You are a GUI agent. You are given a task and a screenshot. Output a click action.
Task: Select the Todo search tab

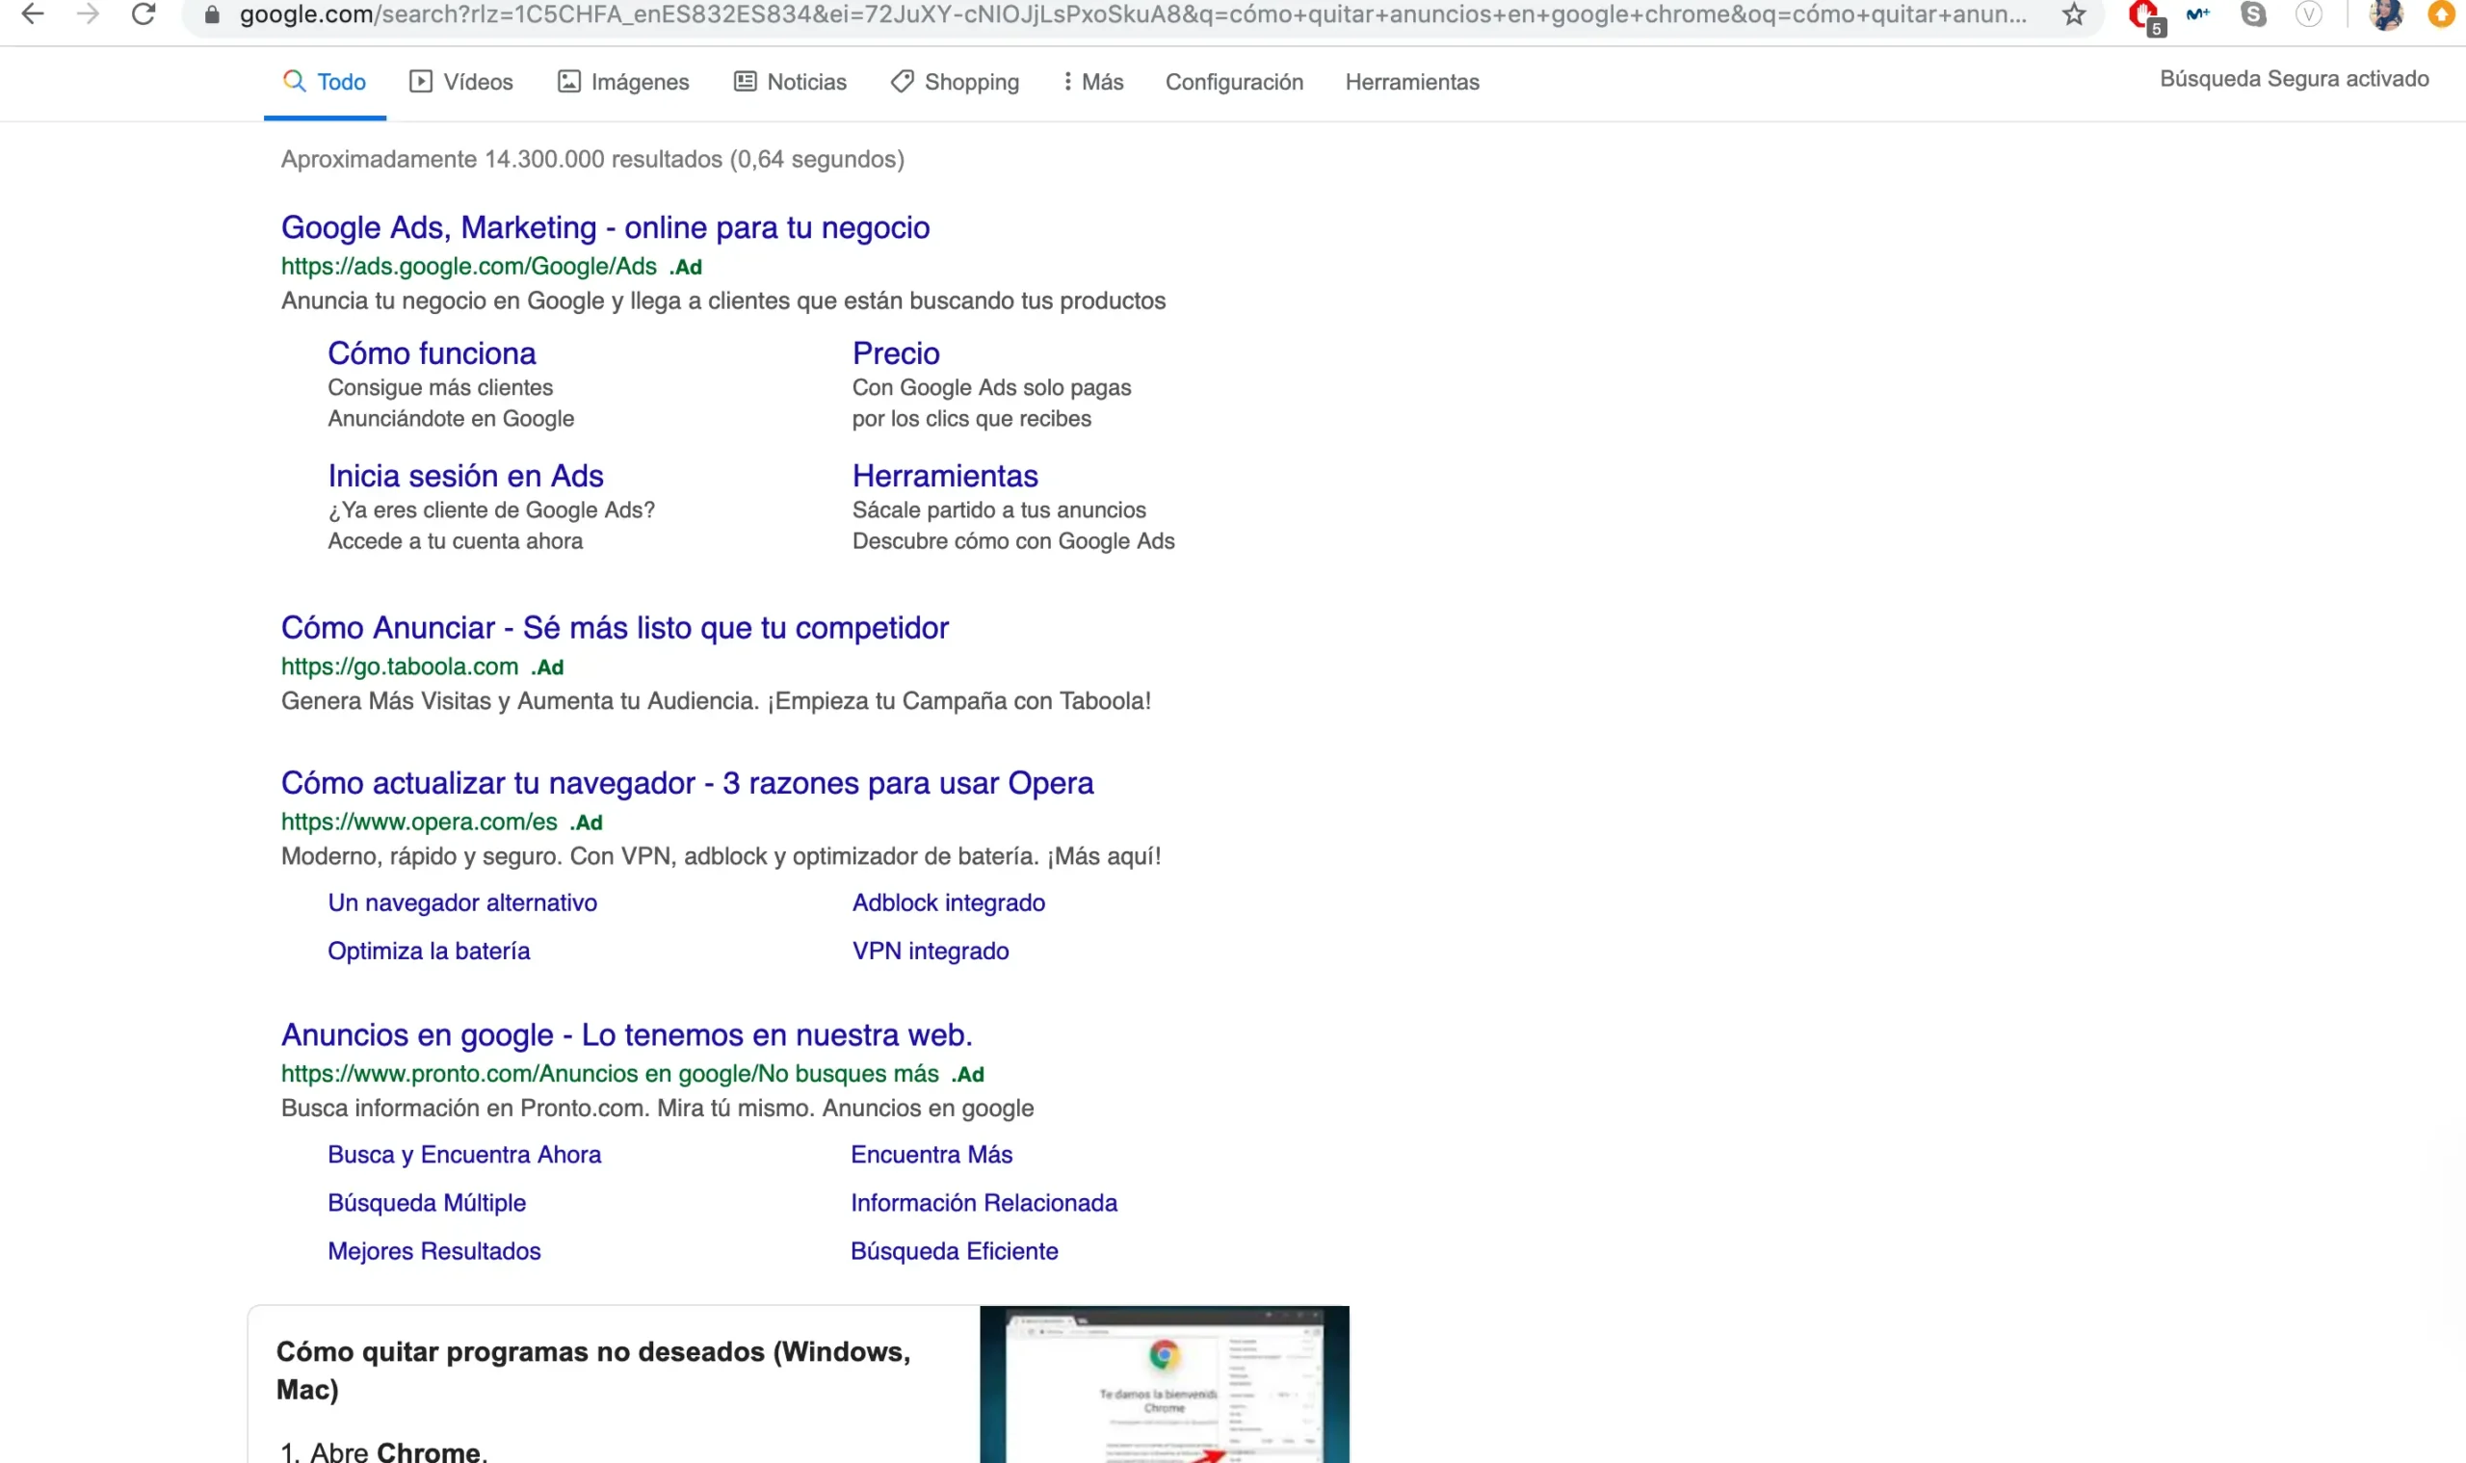pyautogui.click(x=325, y=82)
